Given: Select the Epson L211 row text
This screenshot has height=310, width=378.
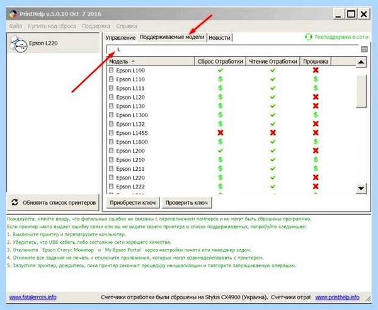Looking at the screenshot, I should pyautogui.click(x=130, y=169).
